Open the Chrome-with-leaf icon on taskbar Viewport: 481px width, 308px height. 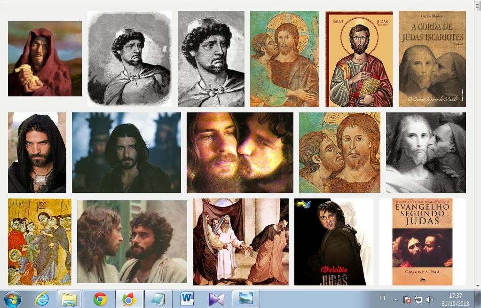click(x=129, y=299)
